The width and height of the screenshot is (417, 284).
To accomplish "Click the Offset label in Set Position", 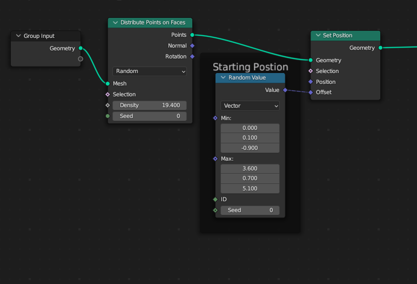I will (324, 92).
